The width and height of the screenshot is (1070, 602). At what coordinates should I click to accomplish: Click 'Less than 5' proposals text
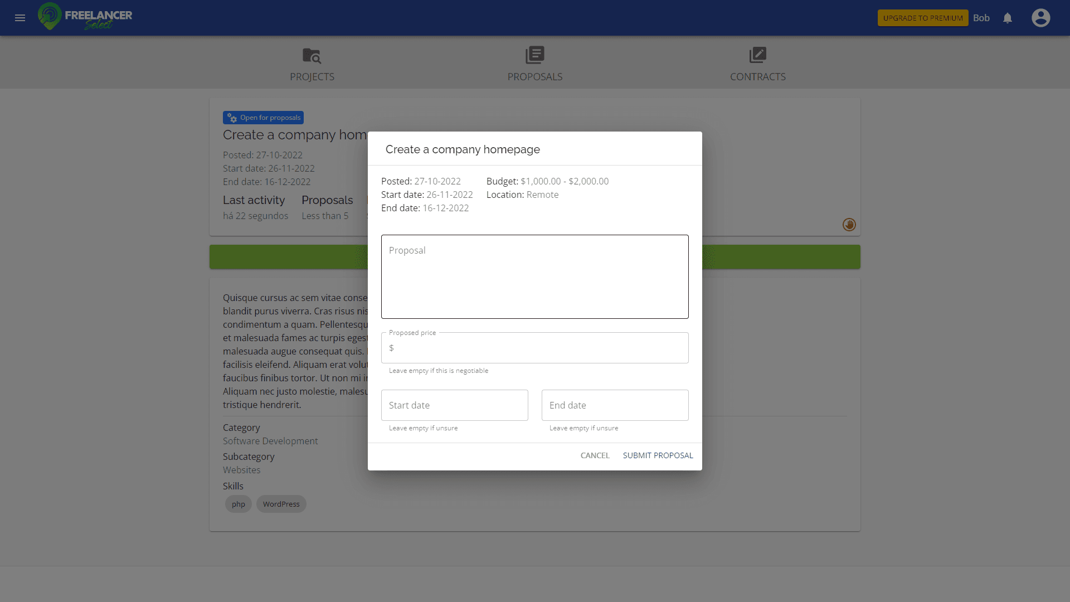[x=325, y=216]
